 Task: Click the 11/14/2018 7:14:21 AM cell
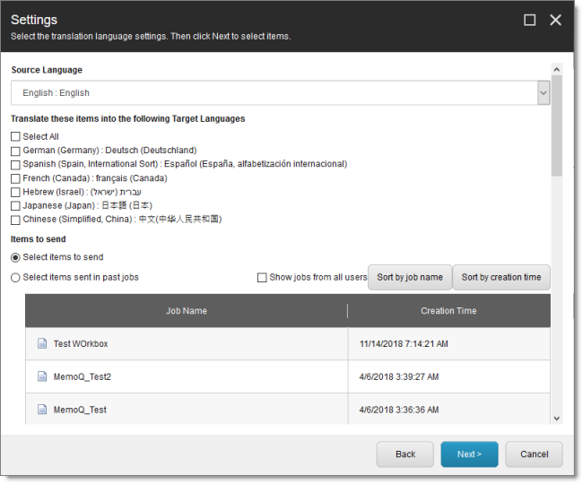449,343
